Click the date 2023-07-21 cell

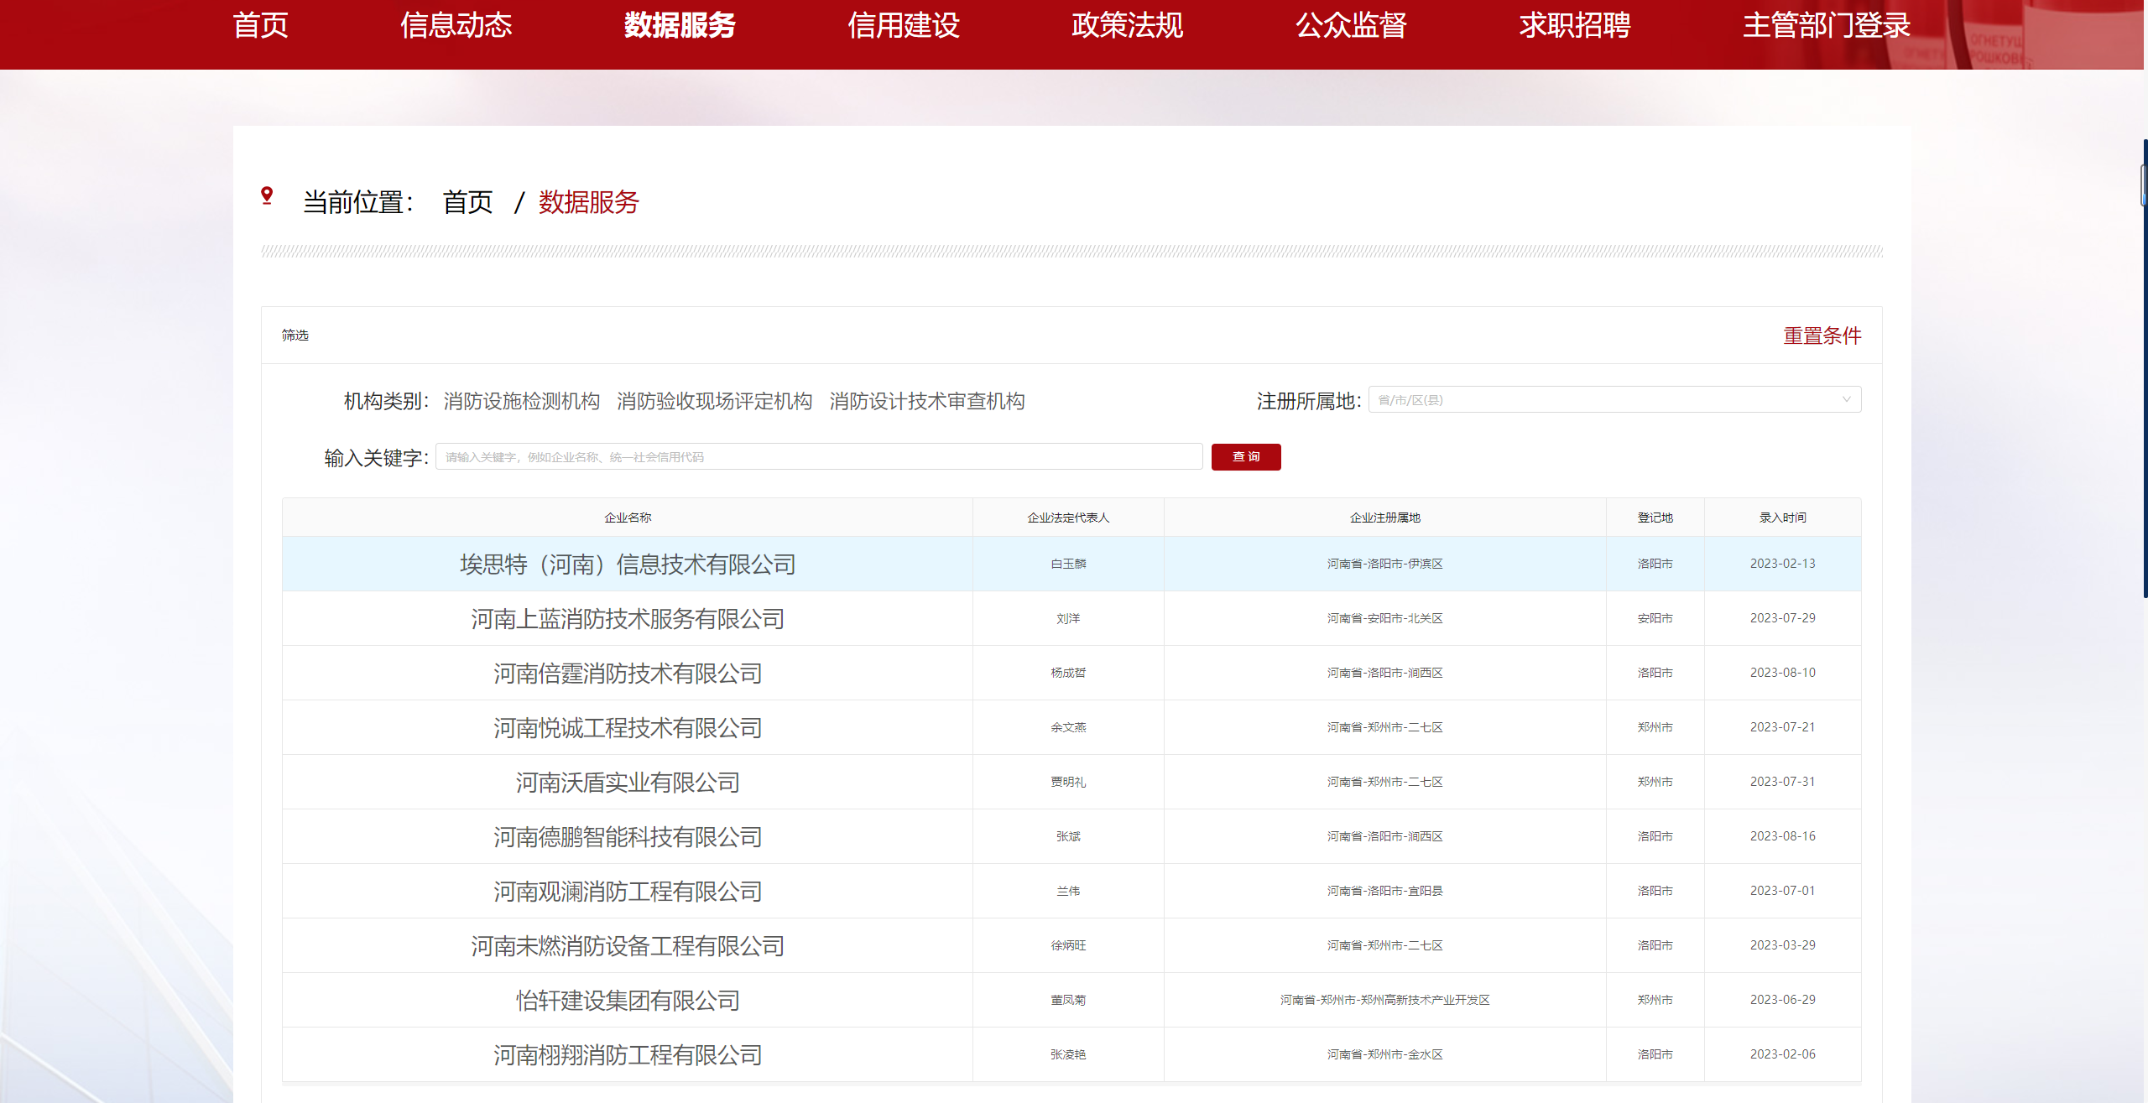coord(1783,727)
